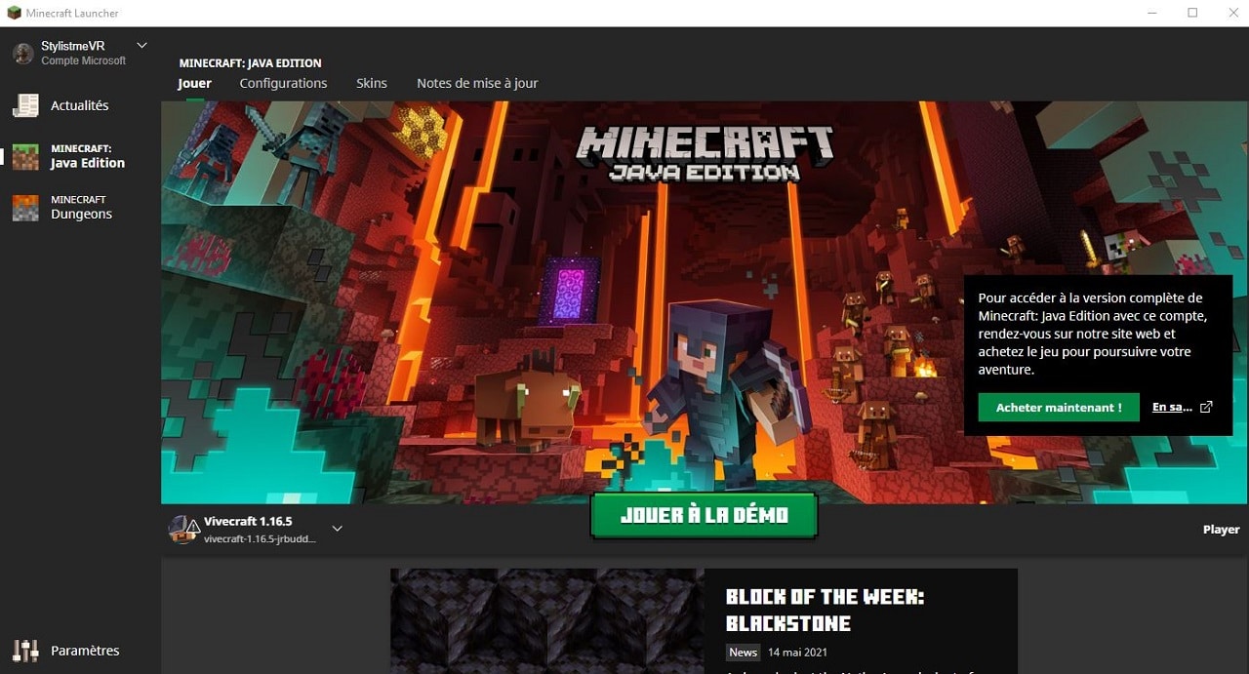1249x674 pixels.
Task: Click the Compte Microsoft account label
Action: (x=83, y=60)
